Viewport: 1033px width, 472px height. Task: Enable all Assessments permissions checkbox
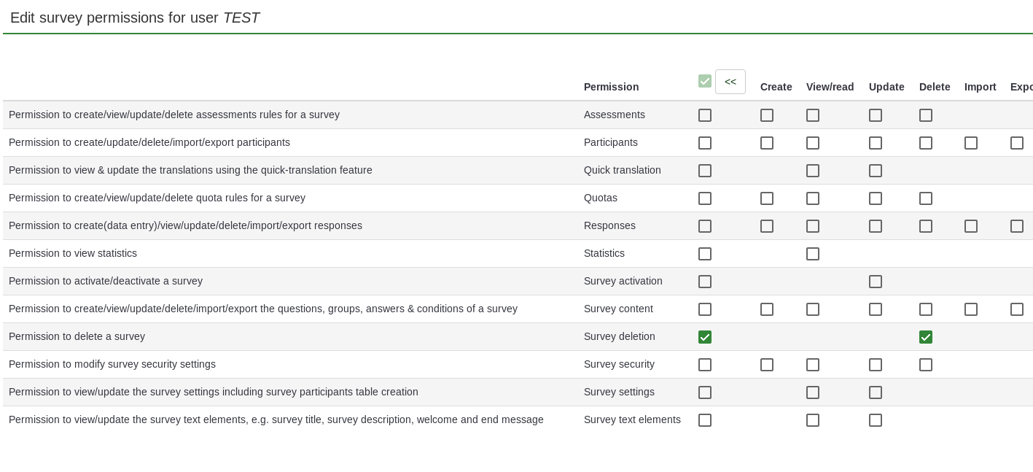coord(705,115)
